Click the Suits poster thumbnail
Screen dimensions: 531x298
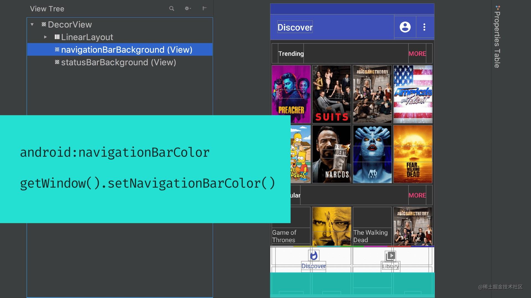tap(331, 94)
